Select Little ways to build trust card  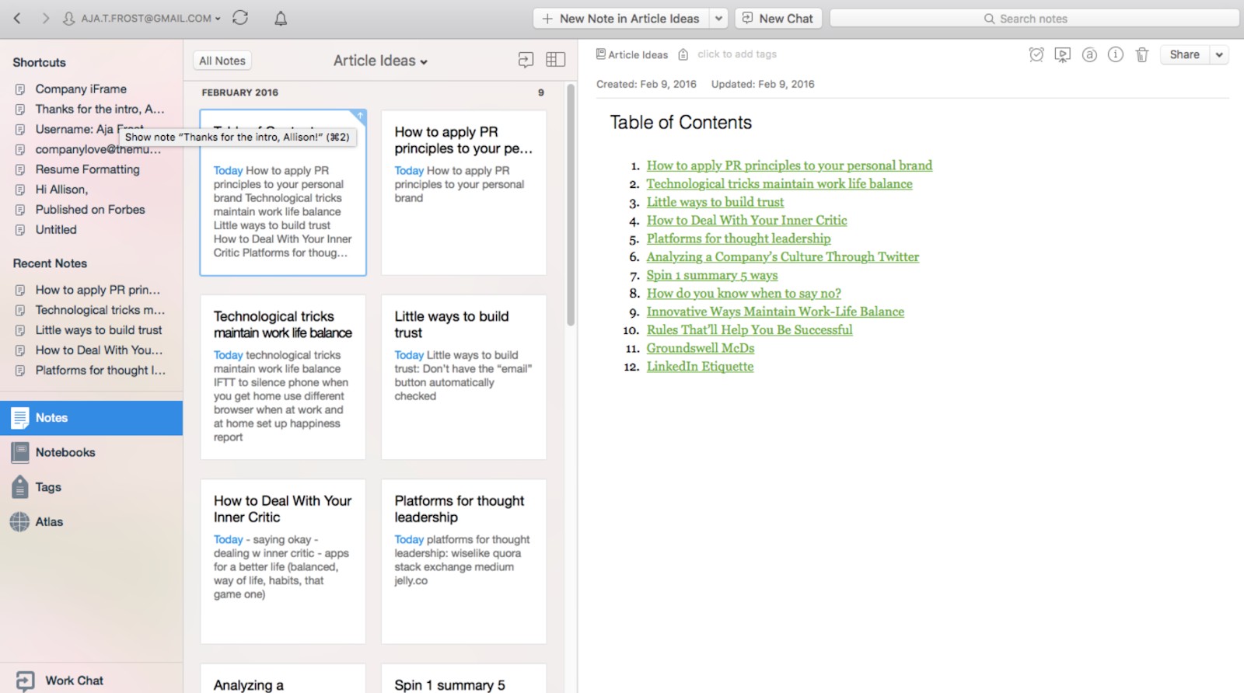[x=463, y=377]
